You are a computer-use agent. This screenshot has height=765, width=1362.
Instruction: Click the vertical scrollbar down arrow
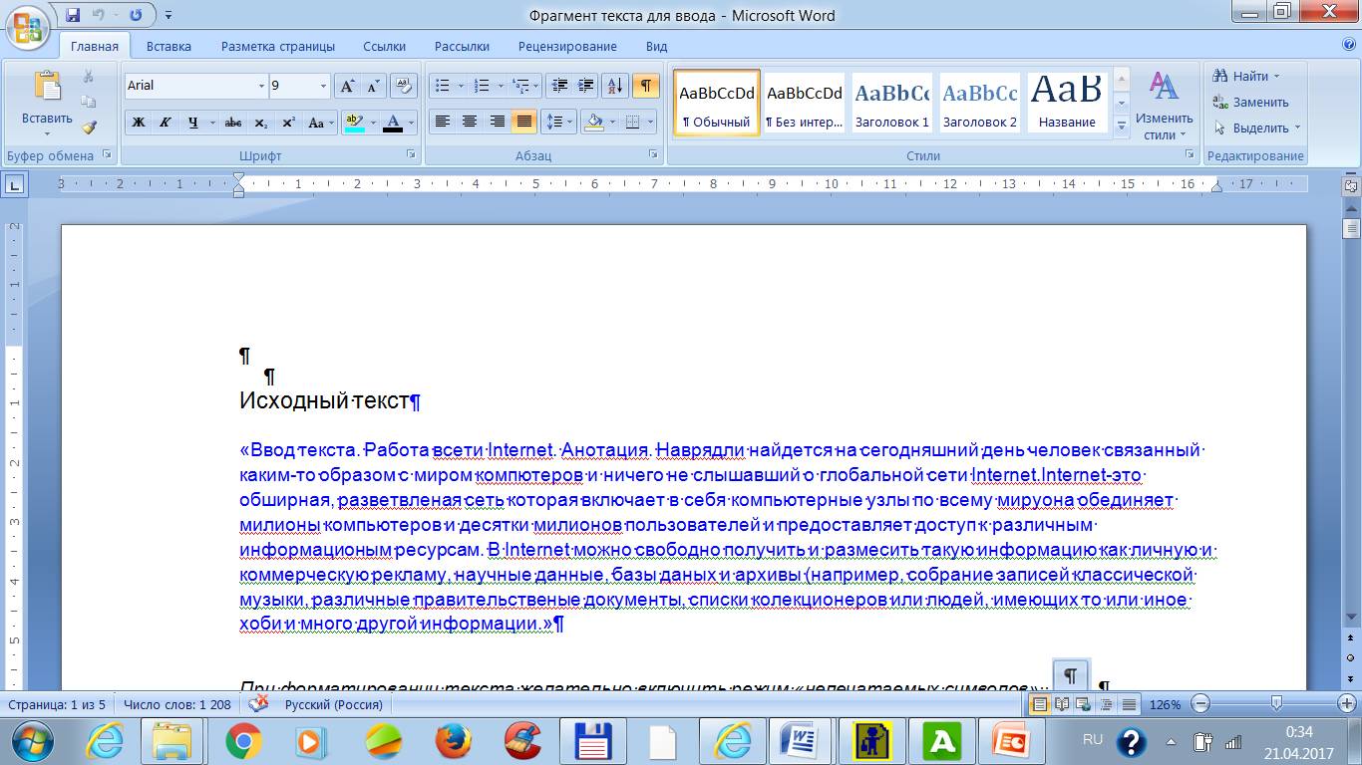1351,618
